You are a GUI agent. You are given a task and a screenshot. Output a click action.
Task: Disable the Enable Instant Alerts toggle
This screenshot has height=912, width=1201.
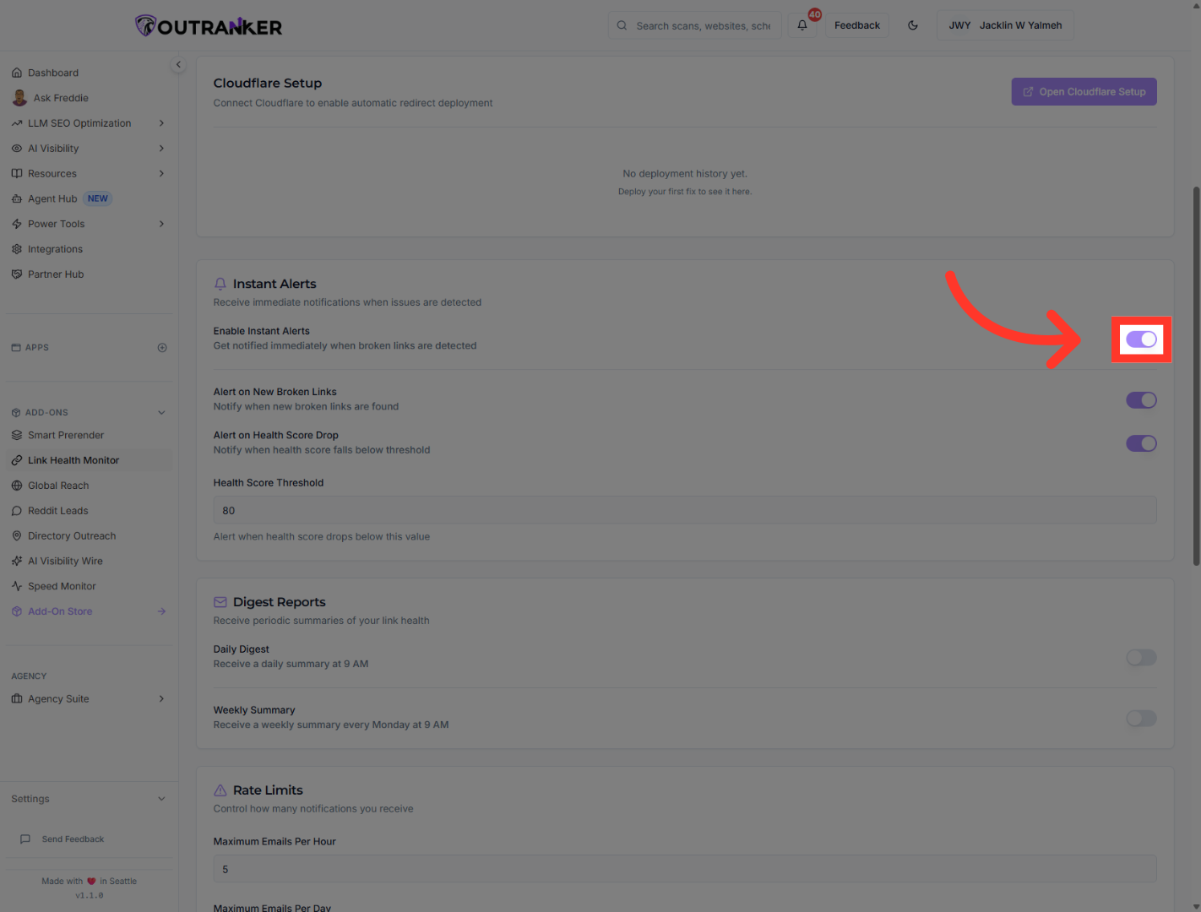point(1141,339)
